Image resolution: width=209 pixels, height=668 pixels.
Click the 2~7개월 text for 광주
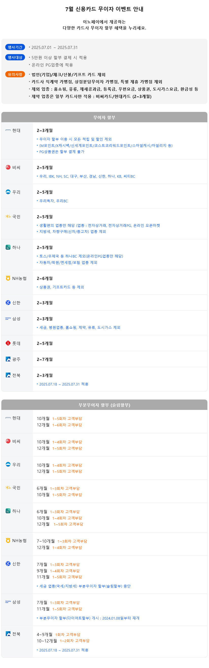[x=45, y=360]
